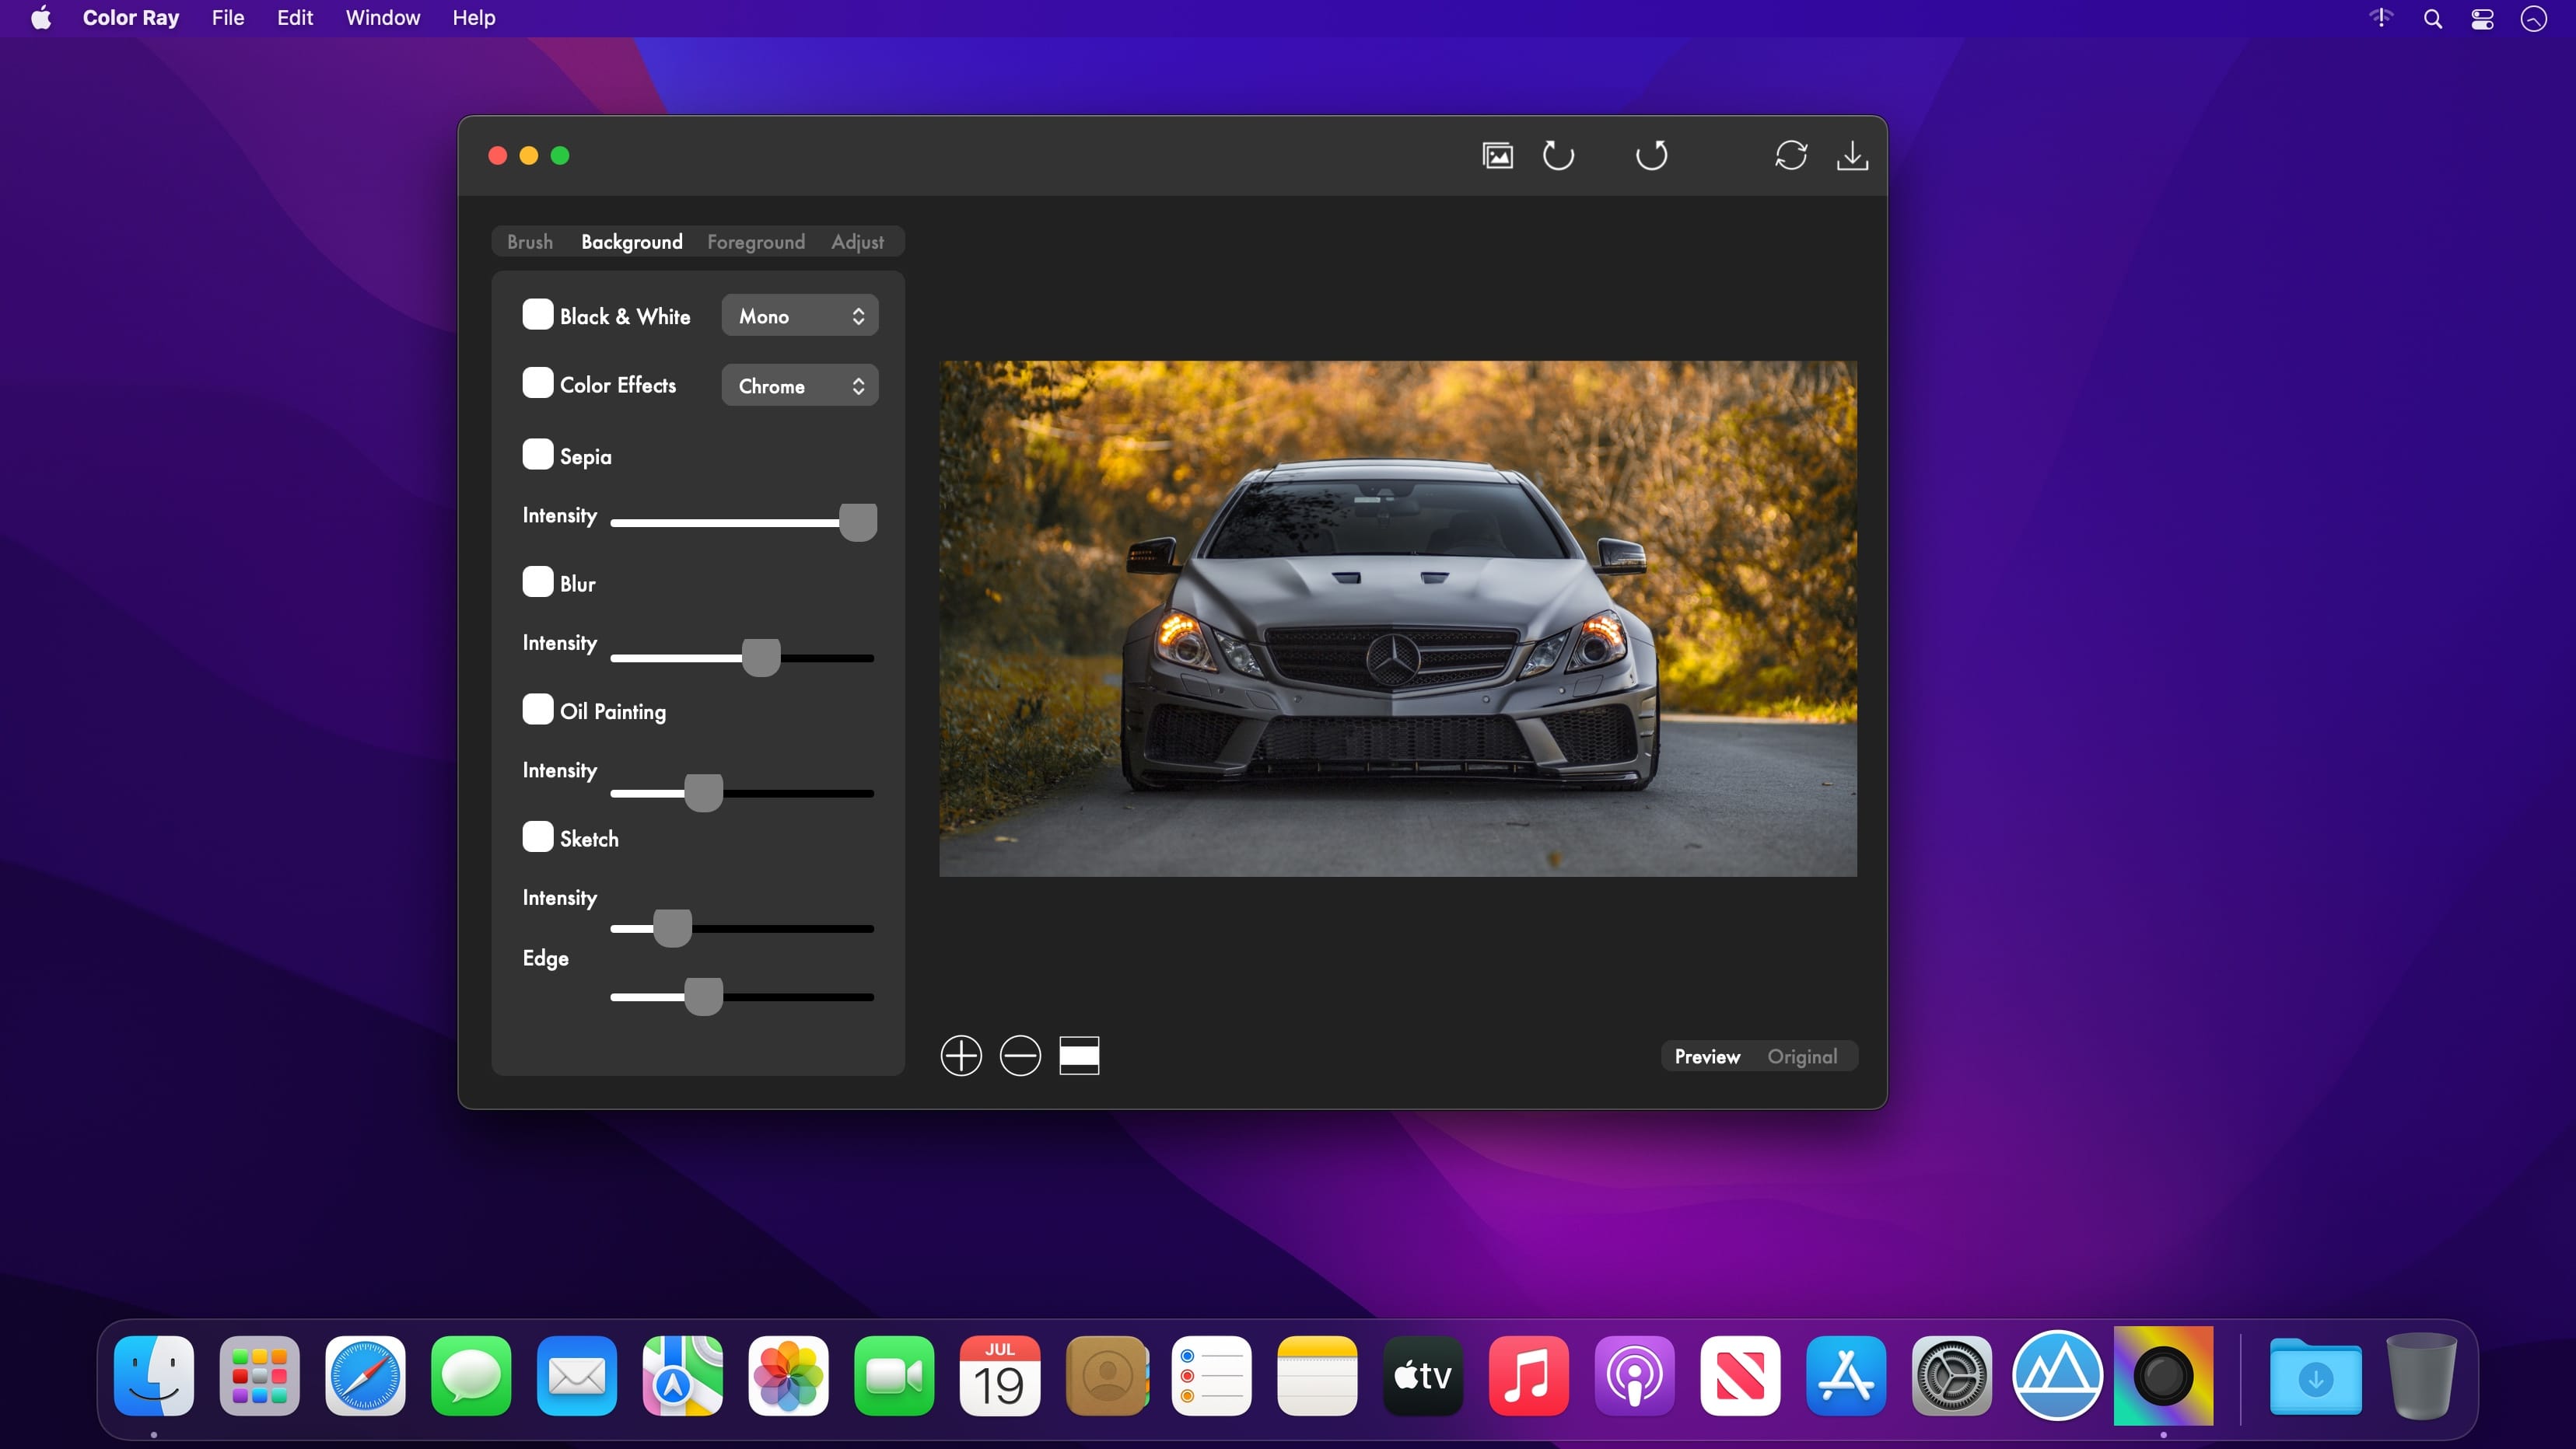The image size is (2576, 1449).
Task: Reset edits with the circular arrows icon
Action: point(1790,155)
